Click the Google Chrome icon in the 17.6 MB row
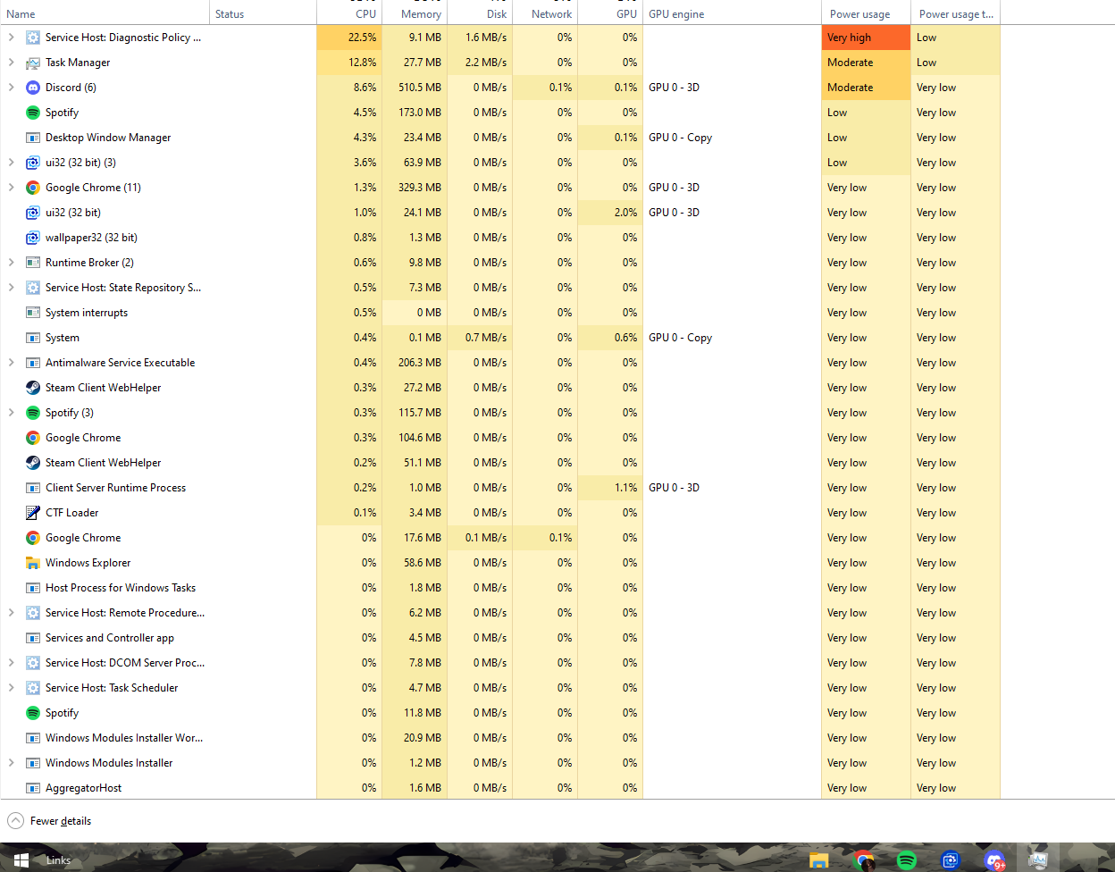Image resolution: width=1115 pixels, height=872 pixels. click(x=33, y=538)
